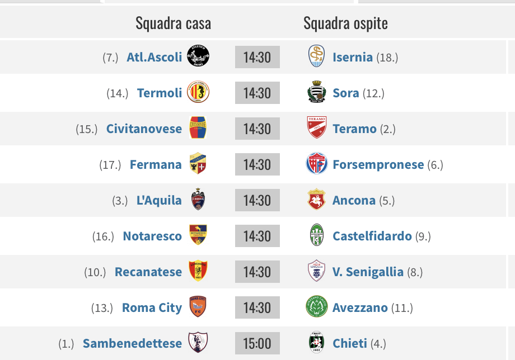Open the Fermana team link
The image size is (515, 360).
tap(156, 164)
